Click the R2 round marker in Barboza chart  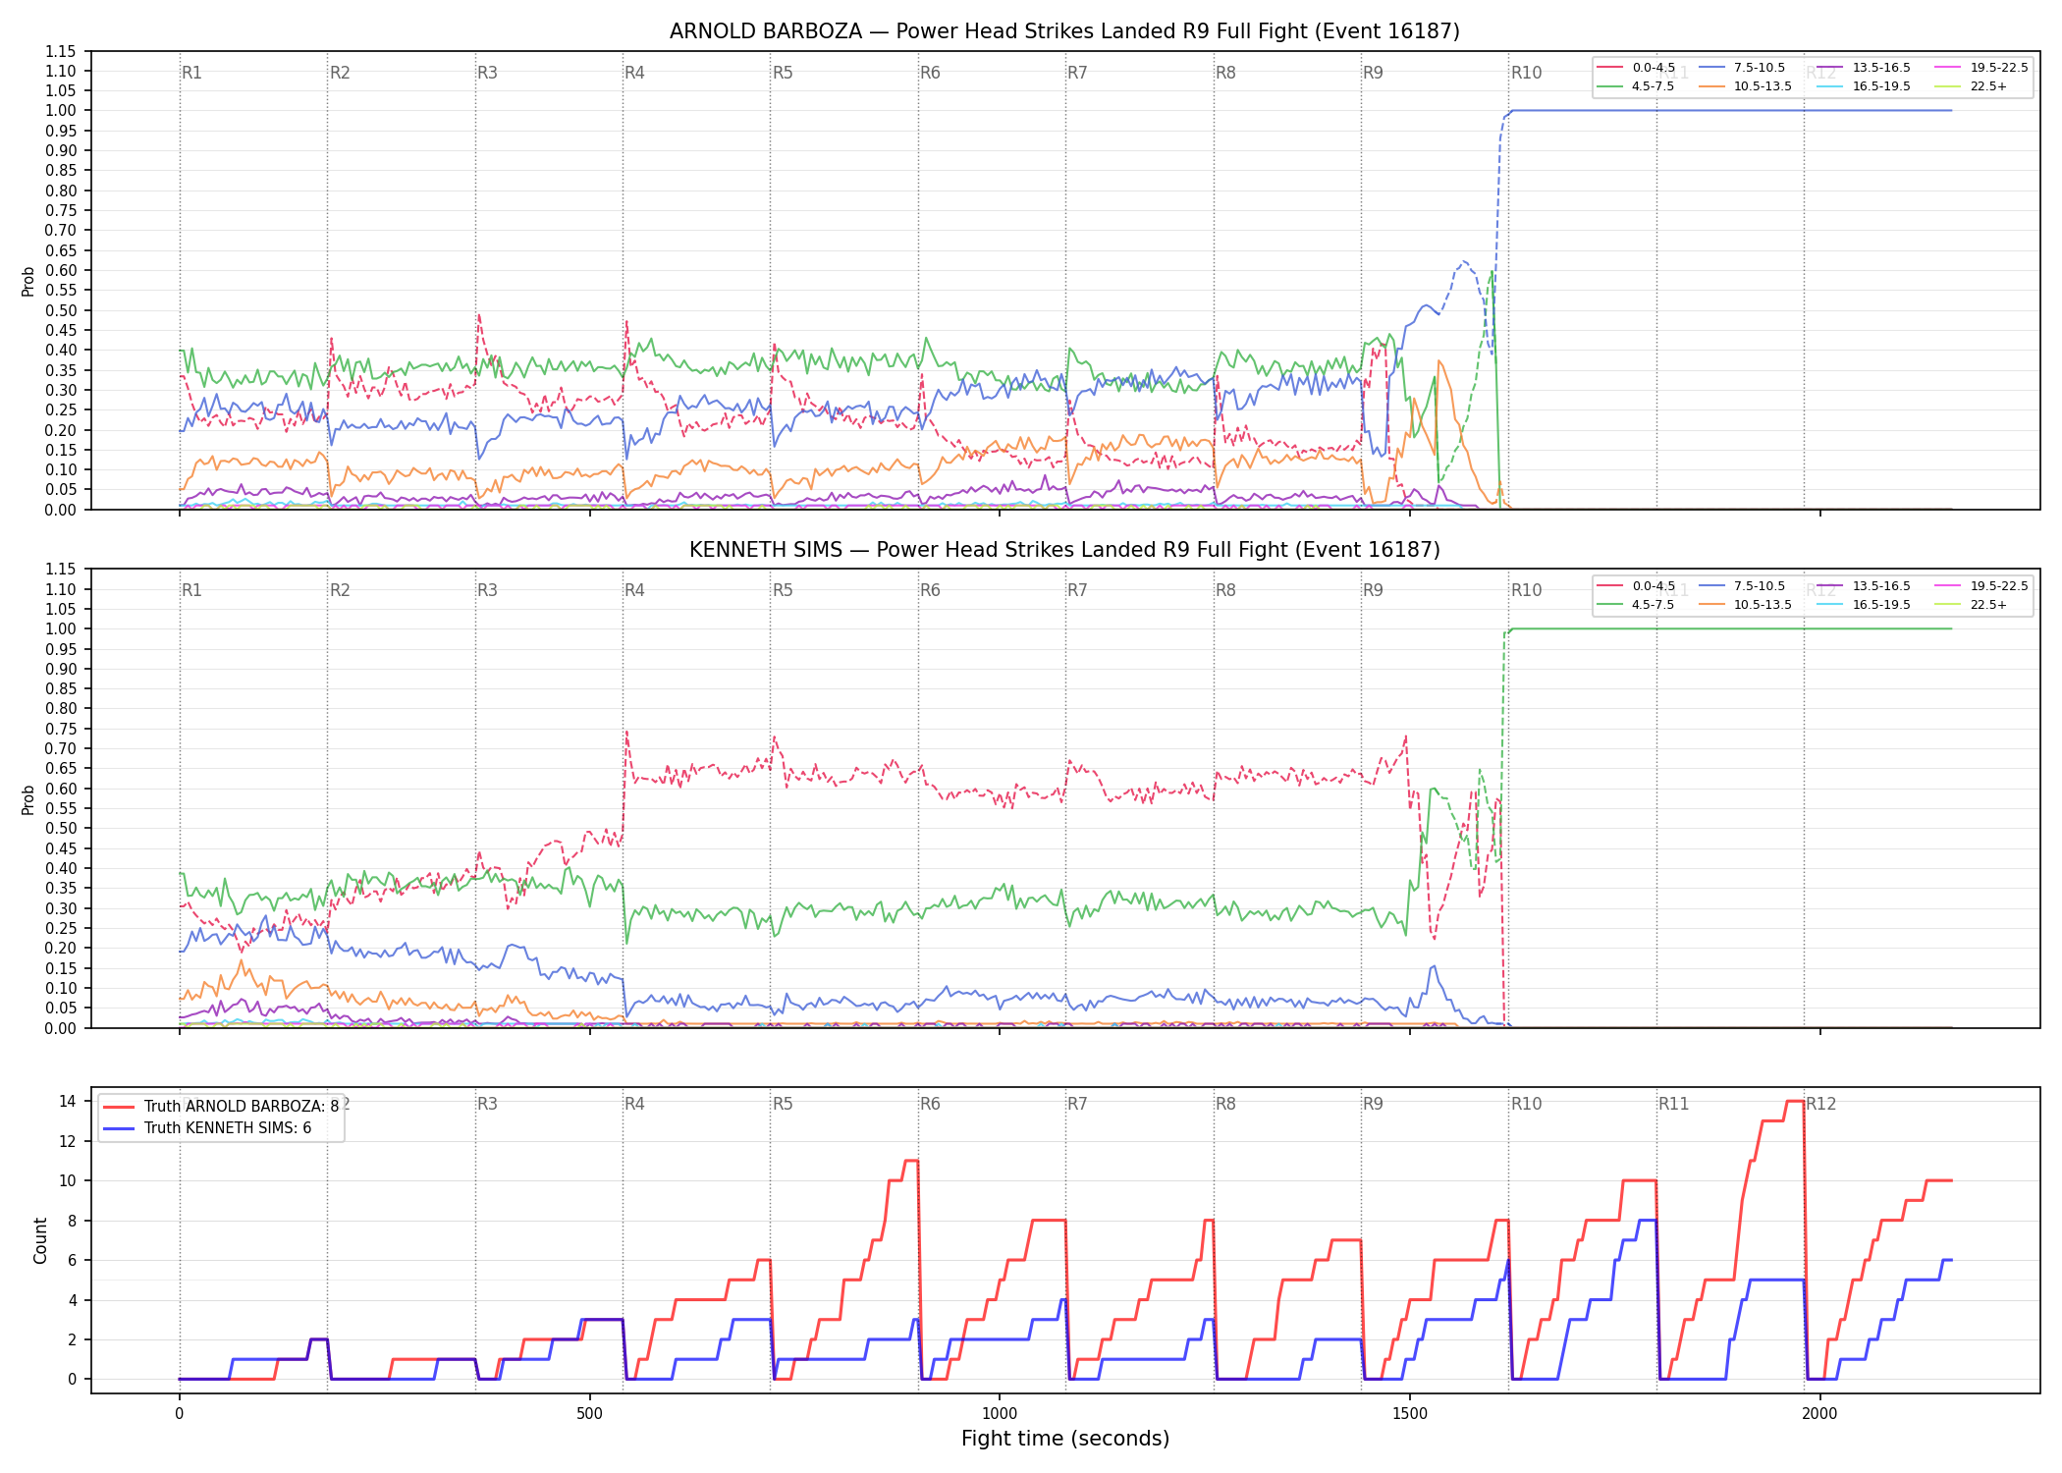click(x=340, y=73)
